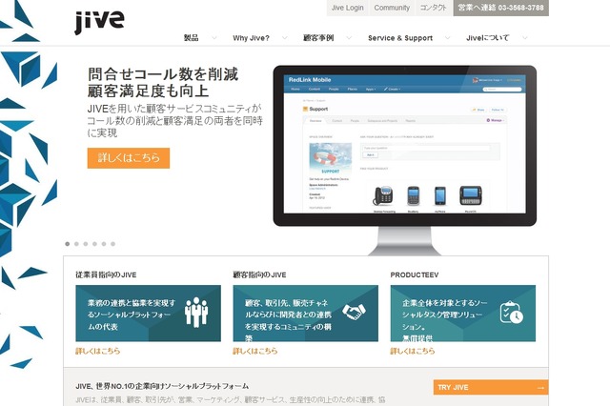
Task: Select the sixth carousel dot
Action: coord(112,244)
